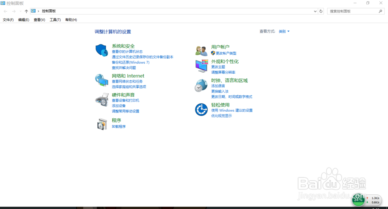Screen dimensions: 388x209
Task: Expand the address bar history dropdown
Action: pyautogui.click(x=315, y=11)
